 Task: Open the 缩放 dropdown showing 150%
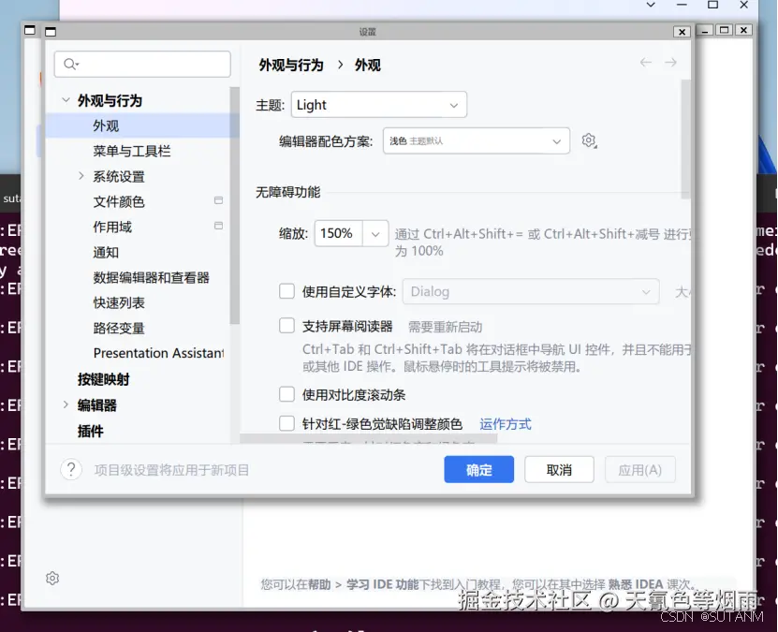pos(351,232)
